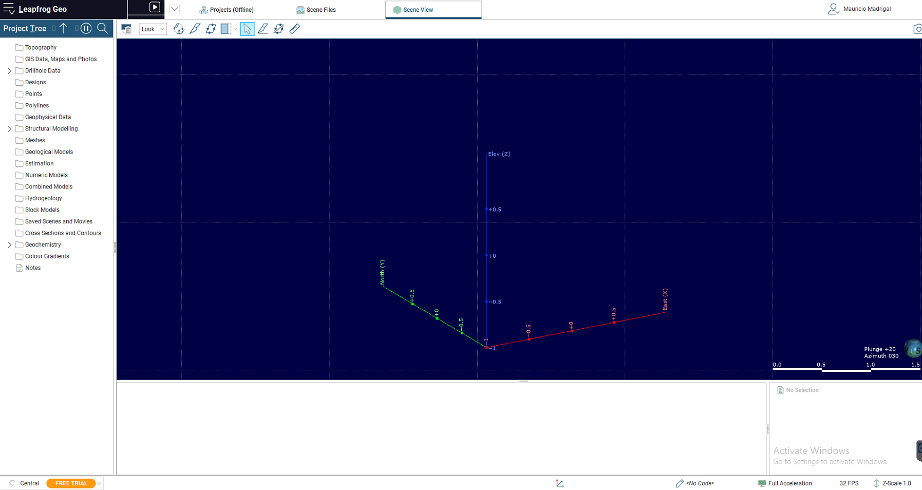922x490 pixels.
Task: Click the Elev (Z) axis label
Action: 499,154
